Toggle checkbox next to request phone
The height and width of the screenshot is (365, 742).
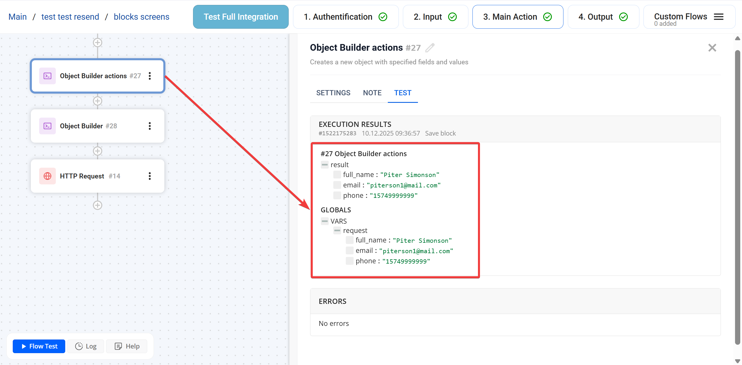350,261
